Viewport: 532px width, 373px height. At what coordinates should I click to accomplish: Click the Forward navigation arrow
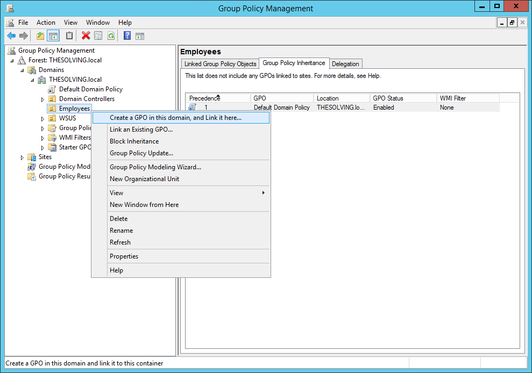coord(24,35)
